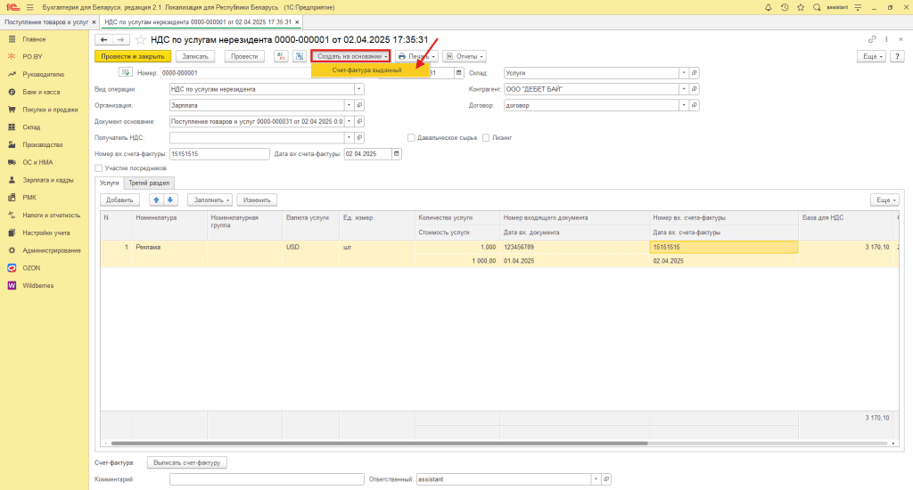Viewport: 913px width, 490px height.
Task: Expand Договор dropdown arrow
Action: coord(684,105)
